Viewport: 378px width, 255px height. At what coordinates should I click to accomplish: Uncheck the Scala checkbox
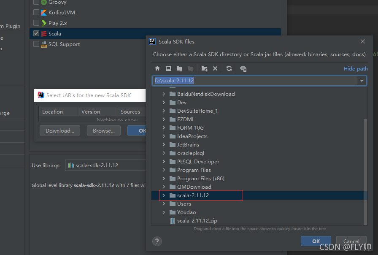point(36,33)
